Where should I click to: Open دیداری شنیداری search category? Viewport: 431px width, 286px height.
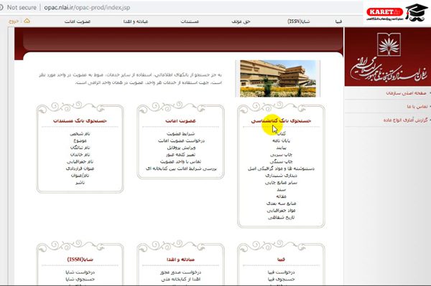pos(281,176)
